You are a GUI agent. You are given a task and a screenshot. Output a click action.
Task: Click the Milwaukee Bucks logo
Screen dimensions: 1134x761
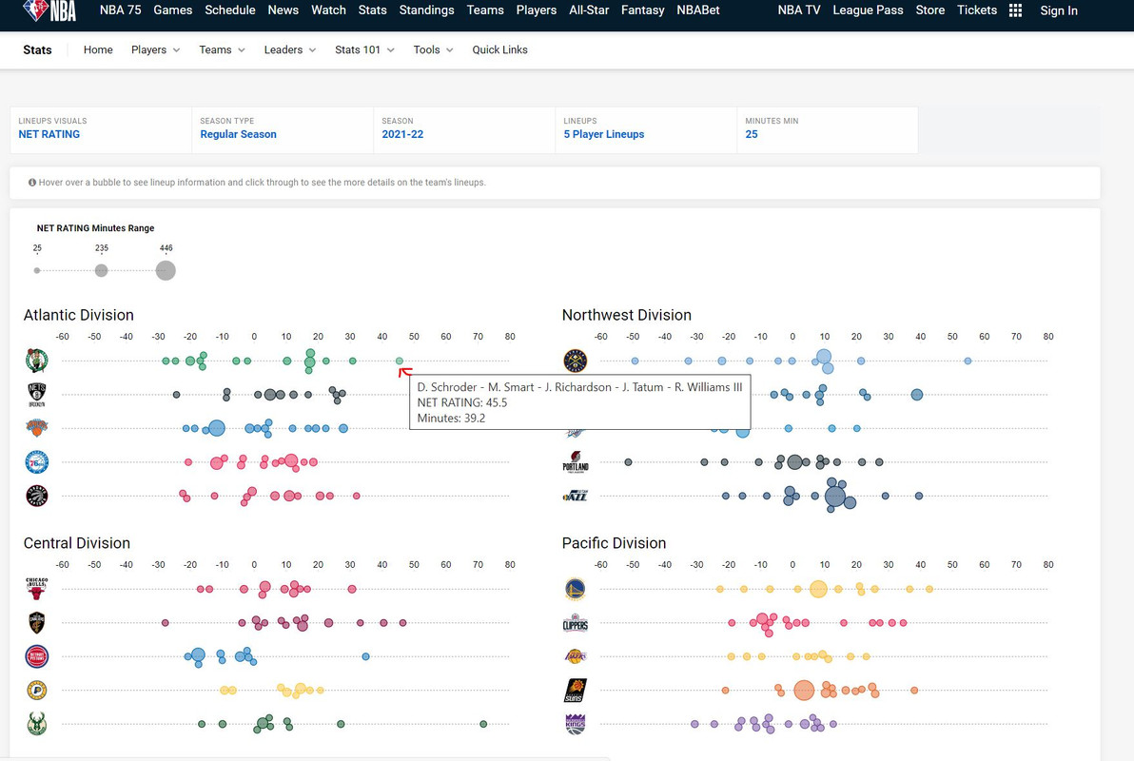[x=37, y=723]
